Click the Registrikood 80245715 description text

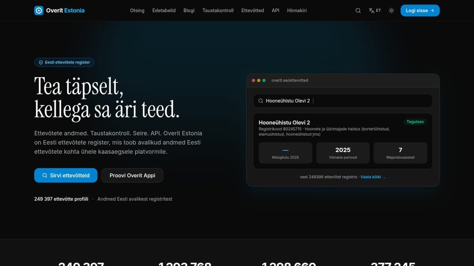click(x=324, y=132)
